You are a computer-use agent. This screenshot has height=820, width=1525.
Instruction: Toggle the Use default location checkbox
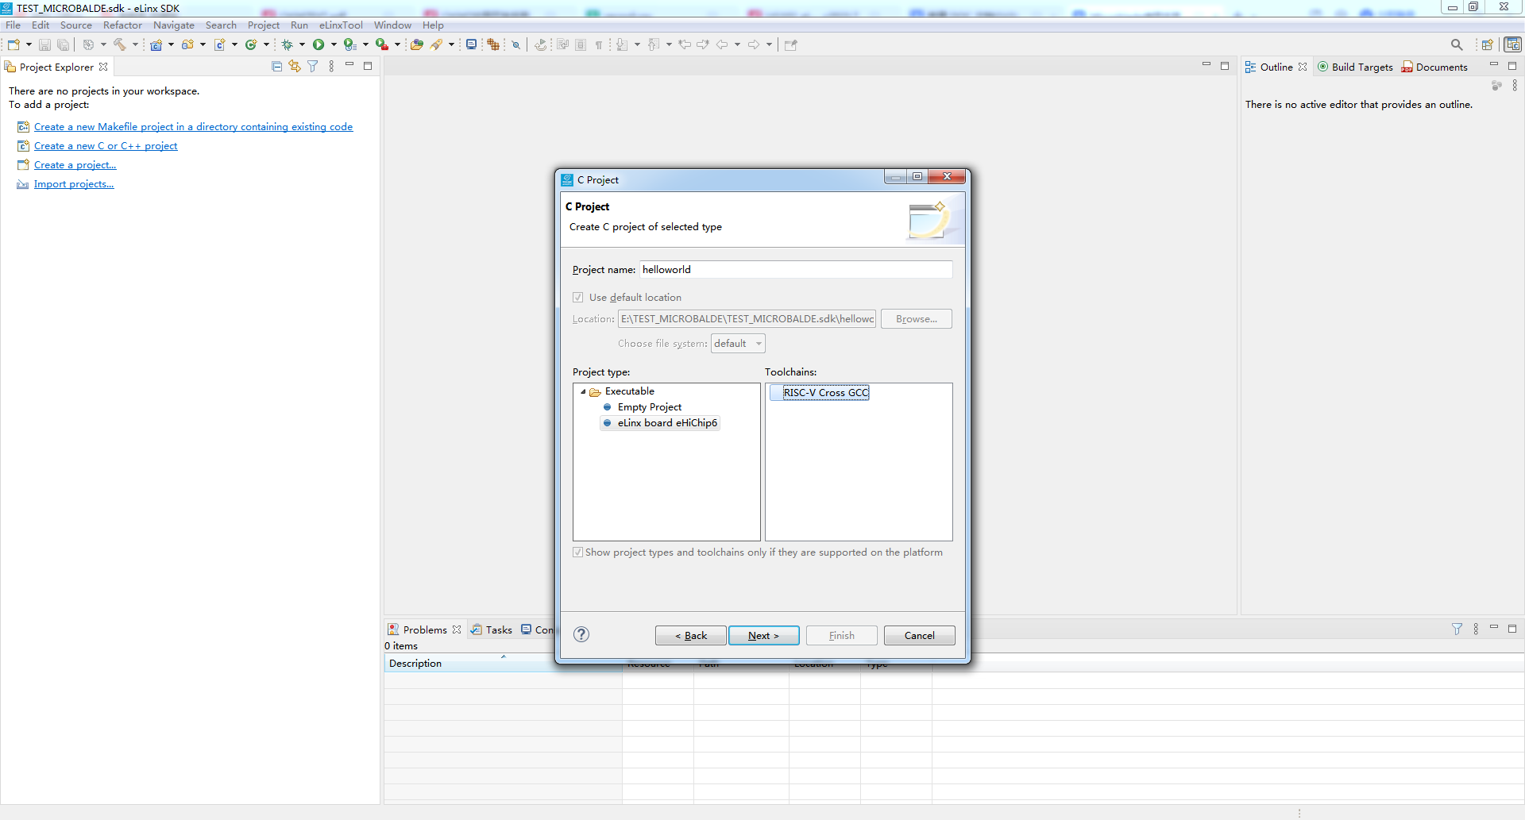[x=578, y=298]
